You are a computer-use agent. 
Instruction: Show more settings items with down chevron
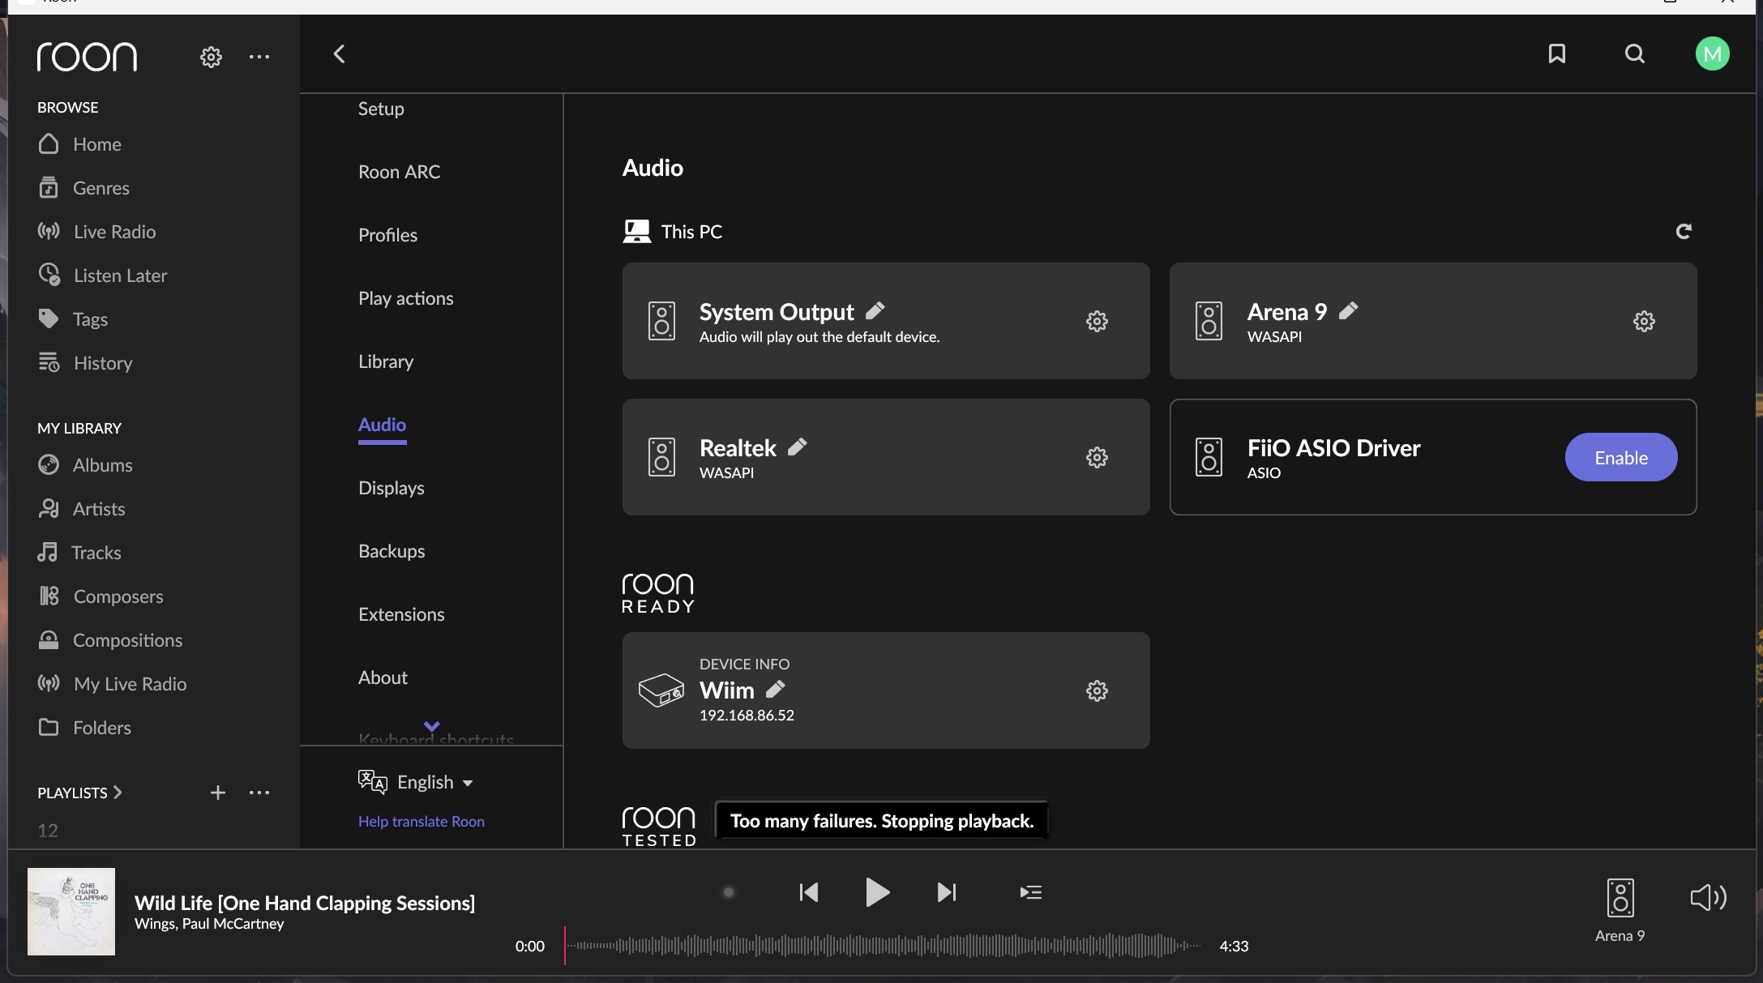coord(432,726)
